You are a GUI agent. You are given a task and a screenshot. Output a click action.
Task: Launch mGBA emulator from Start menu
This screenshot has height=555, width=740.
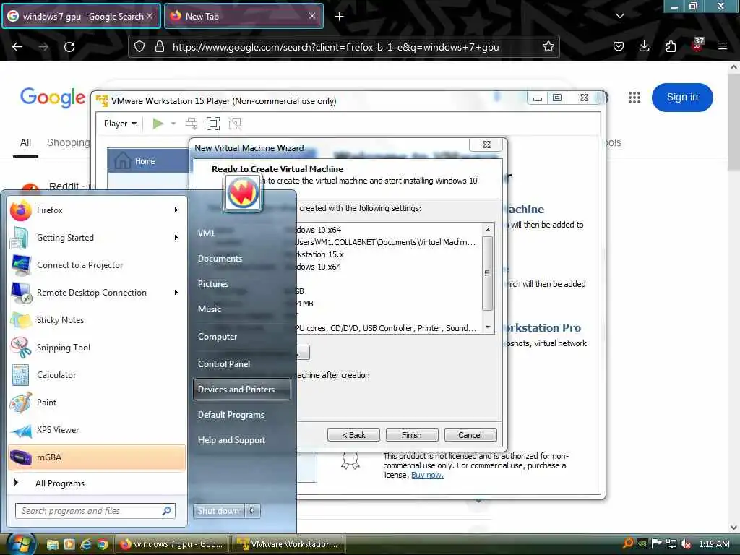[97, 457]
